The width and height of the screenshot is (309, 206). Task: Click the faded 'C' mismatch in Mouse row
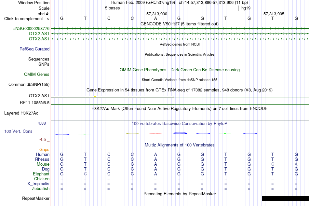tap(273, 164)
